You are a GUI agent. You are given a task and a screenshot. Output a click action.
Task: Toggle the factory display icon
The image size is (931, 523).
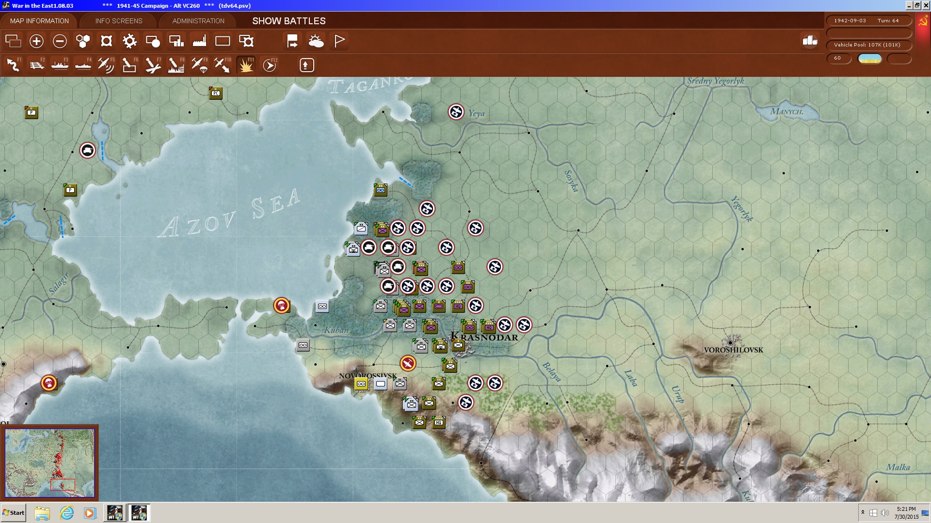199,41
